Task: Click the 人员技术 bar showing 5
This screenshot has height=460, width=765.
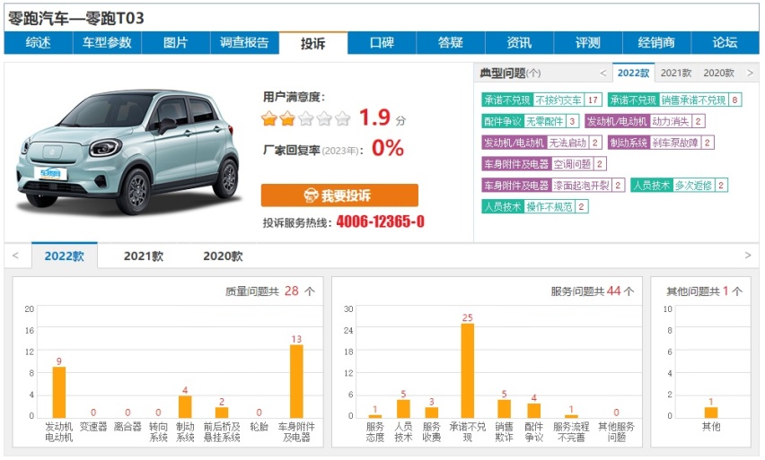Action: click(x=403, y=409)
